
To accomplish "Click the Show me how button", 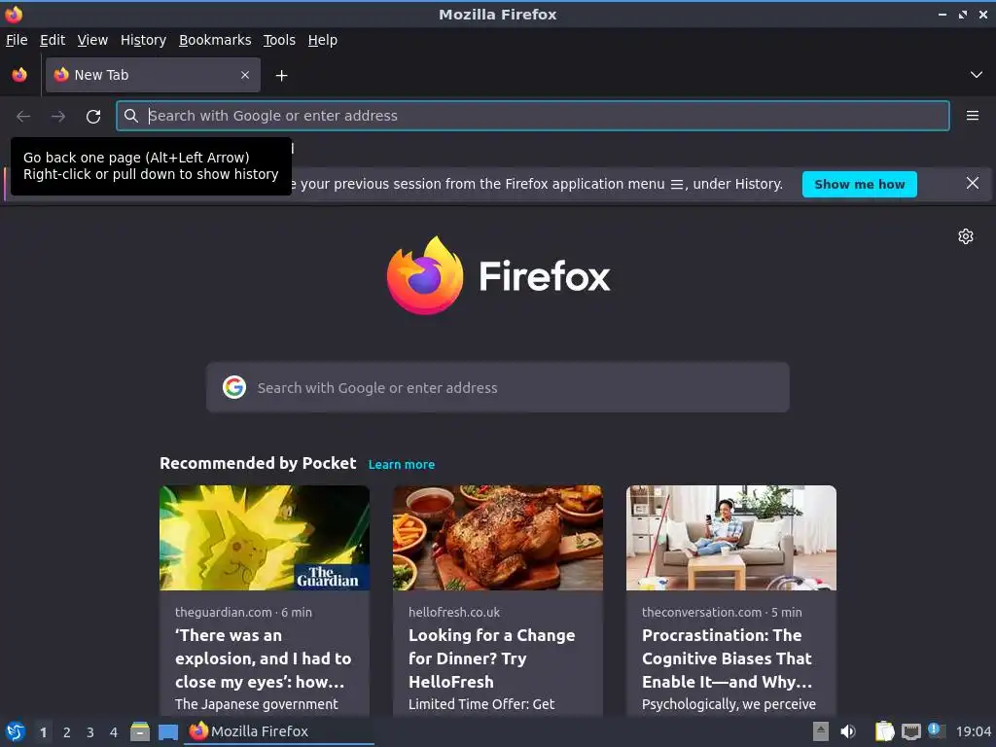I will click(x=860, y=184).
